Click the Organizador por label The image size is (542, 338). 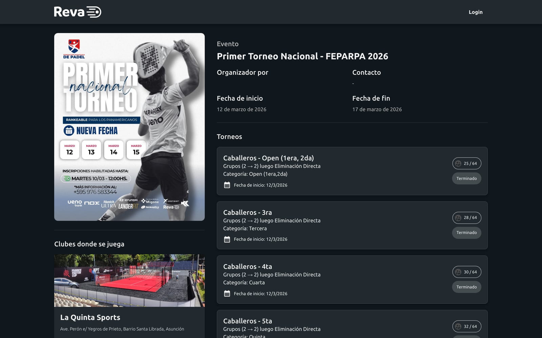tap(243, 72)
